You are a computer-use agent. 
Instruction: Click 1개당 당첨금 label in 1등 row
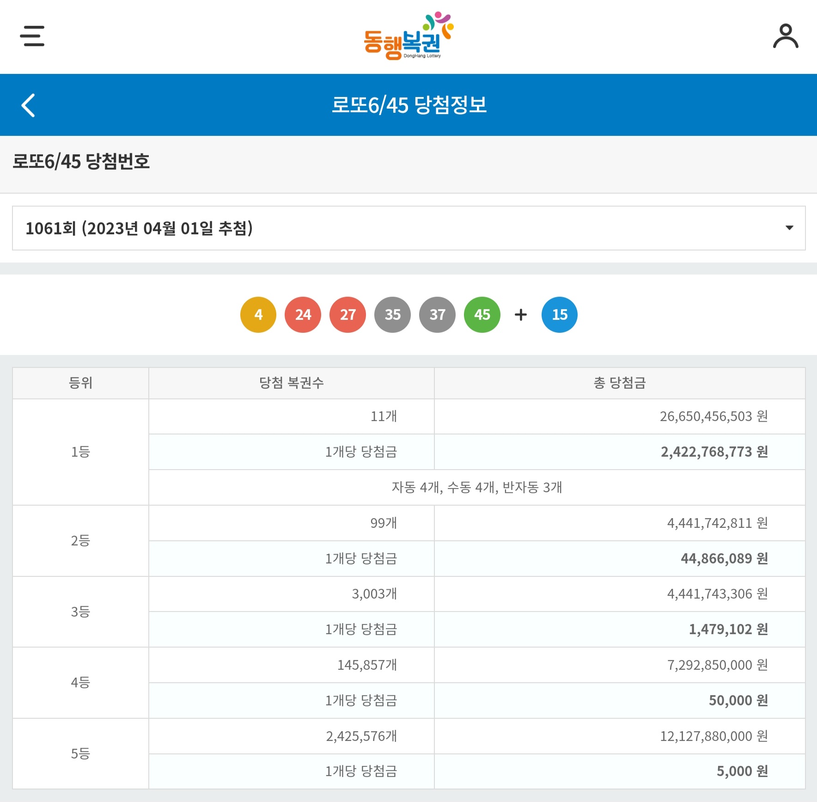click(361, 452)
